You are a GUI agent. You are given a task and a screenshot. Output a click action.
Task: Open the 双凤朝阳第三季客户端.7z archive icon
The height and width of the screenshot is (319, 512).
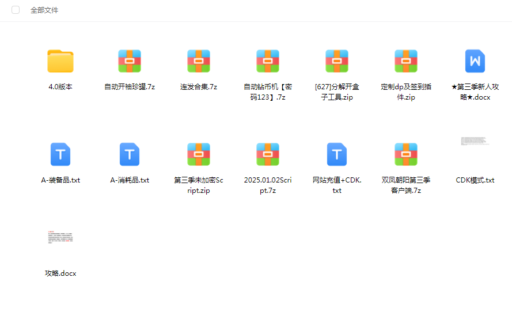(x=406, y=154)
